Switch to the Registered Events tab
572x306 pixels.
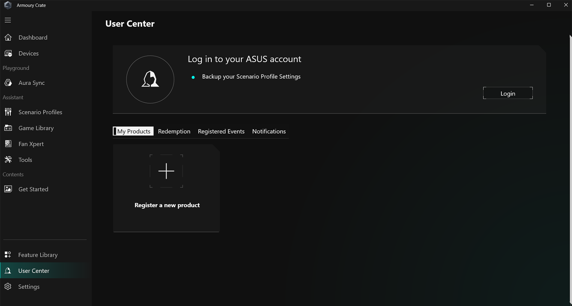pyautogui.click(x=221, y=131)
